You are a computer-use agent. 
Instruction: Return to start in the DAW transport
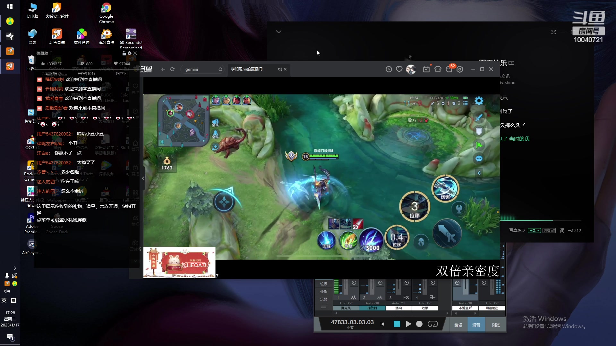382,324
